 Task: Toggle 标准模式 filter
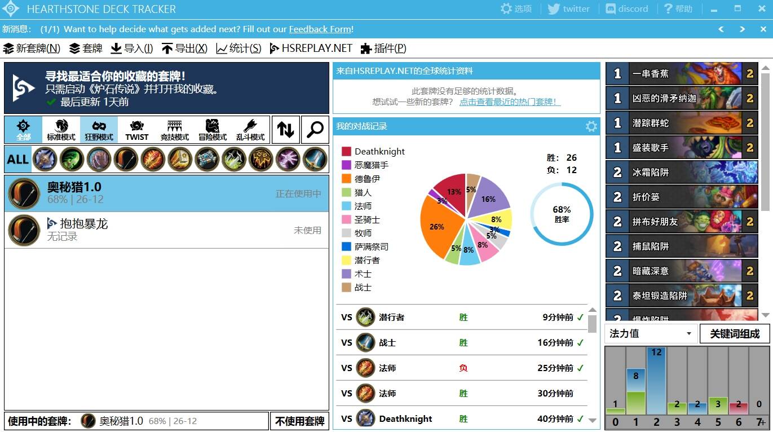[61, 130]
